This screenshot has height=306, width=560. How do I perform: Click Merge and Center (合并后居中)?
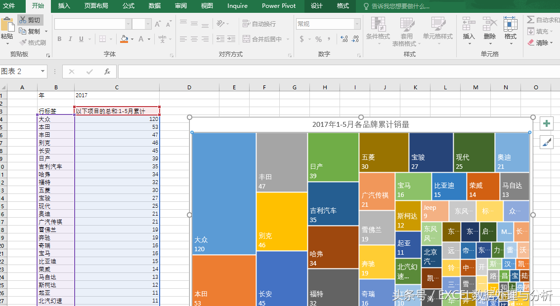point(262,39)
